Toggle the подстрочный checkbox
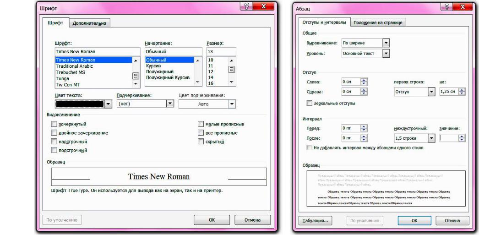 point(54,150)
